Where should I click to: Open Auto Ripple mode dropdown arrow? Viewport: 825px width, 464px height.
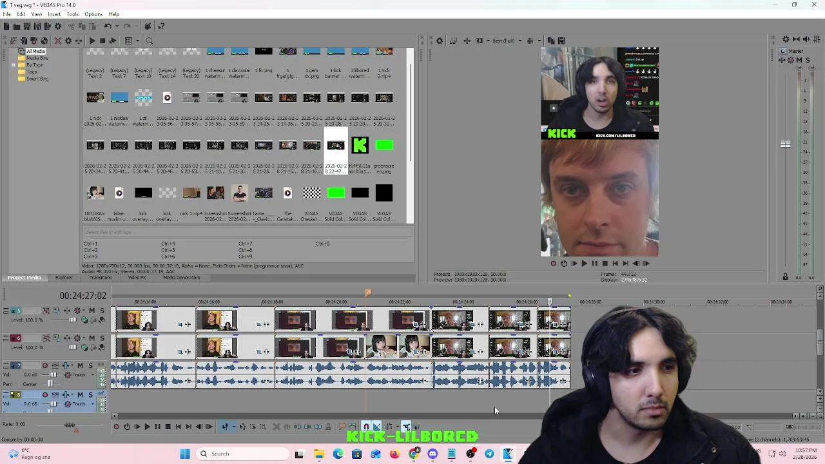397,427
